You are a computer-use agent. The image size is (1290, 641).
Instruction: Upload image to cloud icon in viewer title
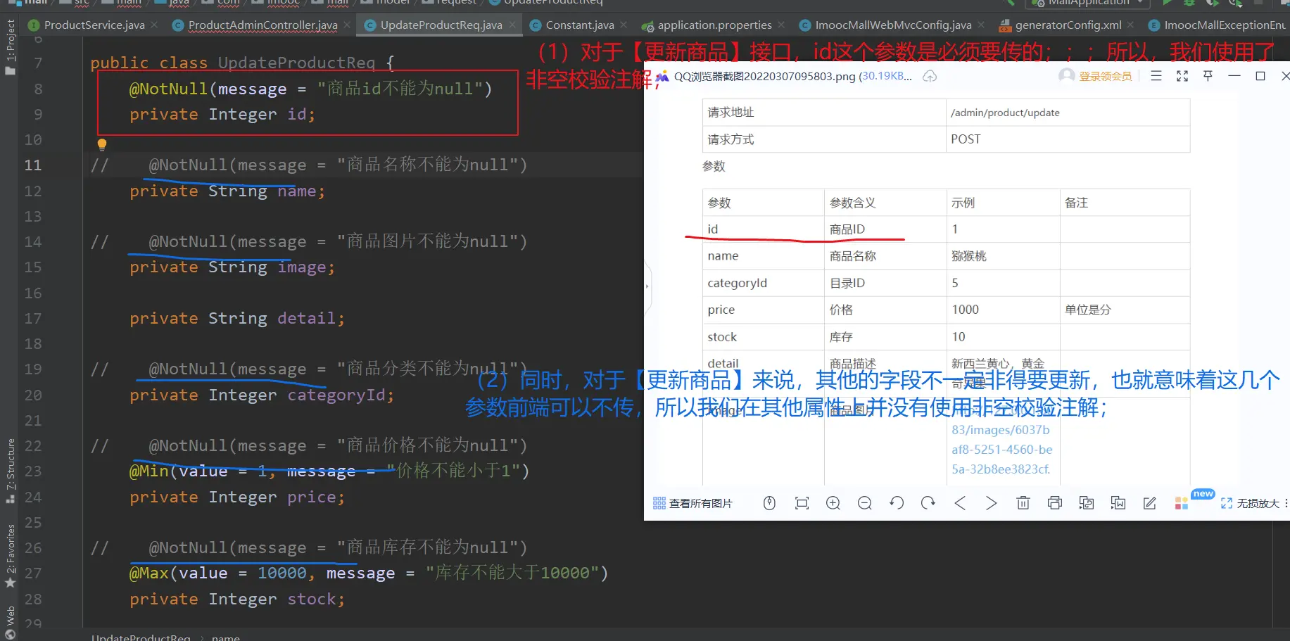930,76
